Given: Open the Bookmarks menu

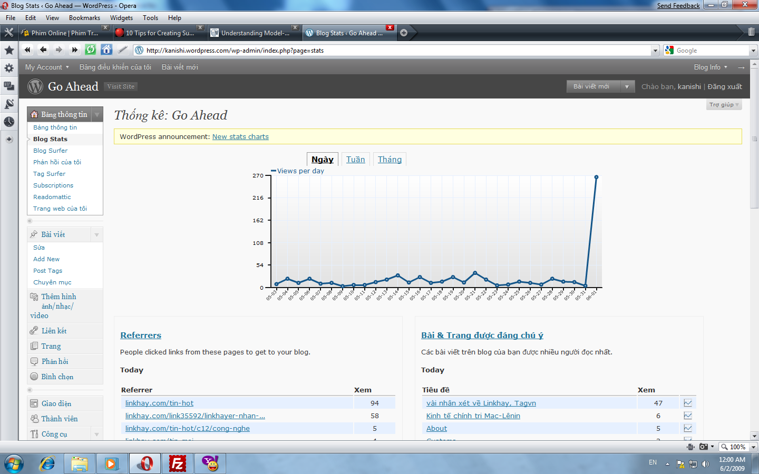Looking at the screenshot, I should tap(84, 18).
